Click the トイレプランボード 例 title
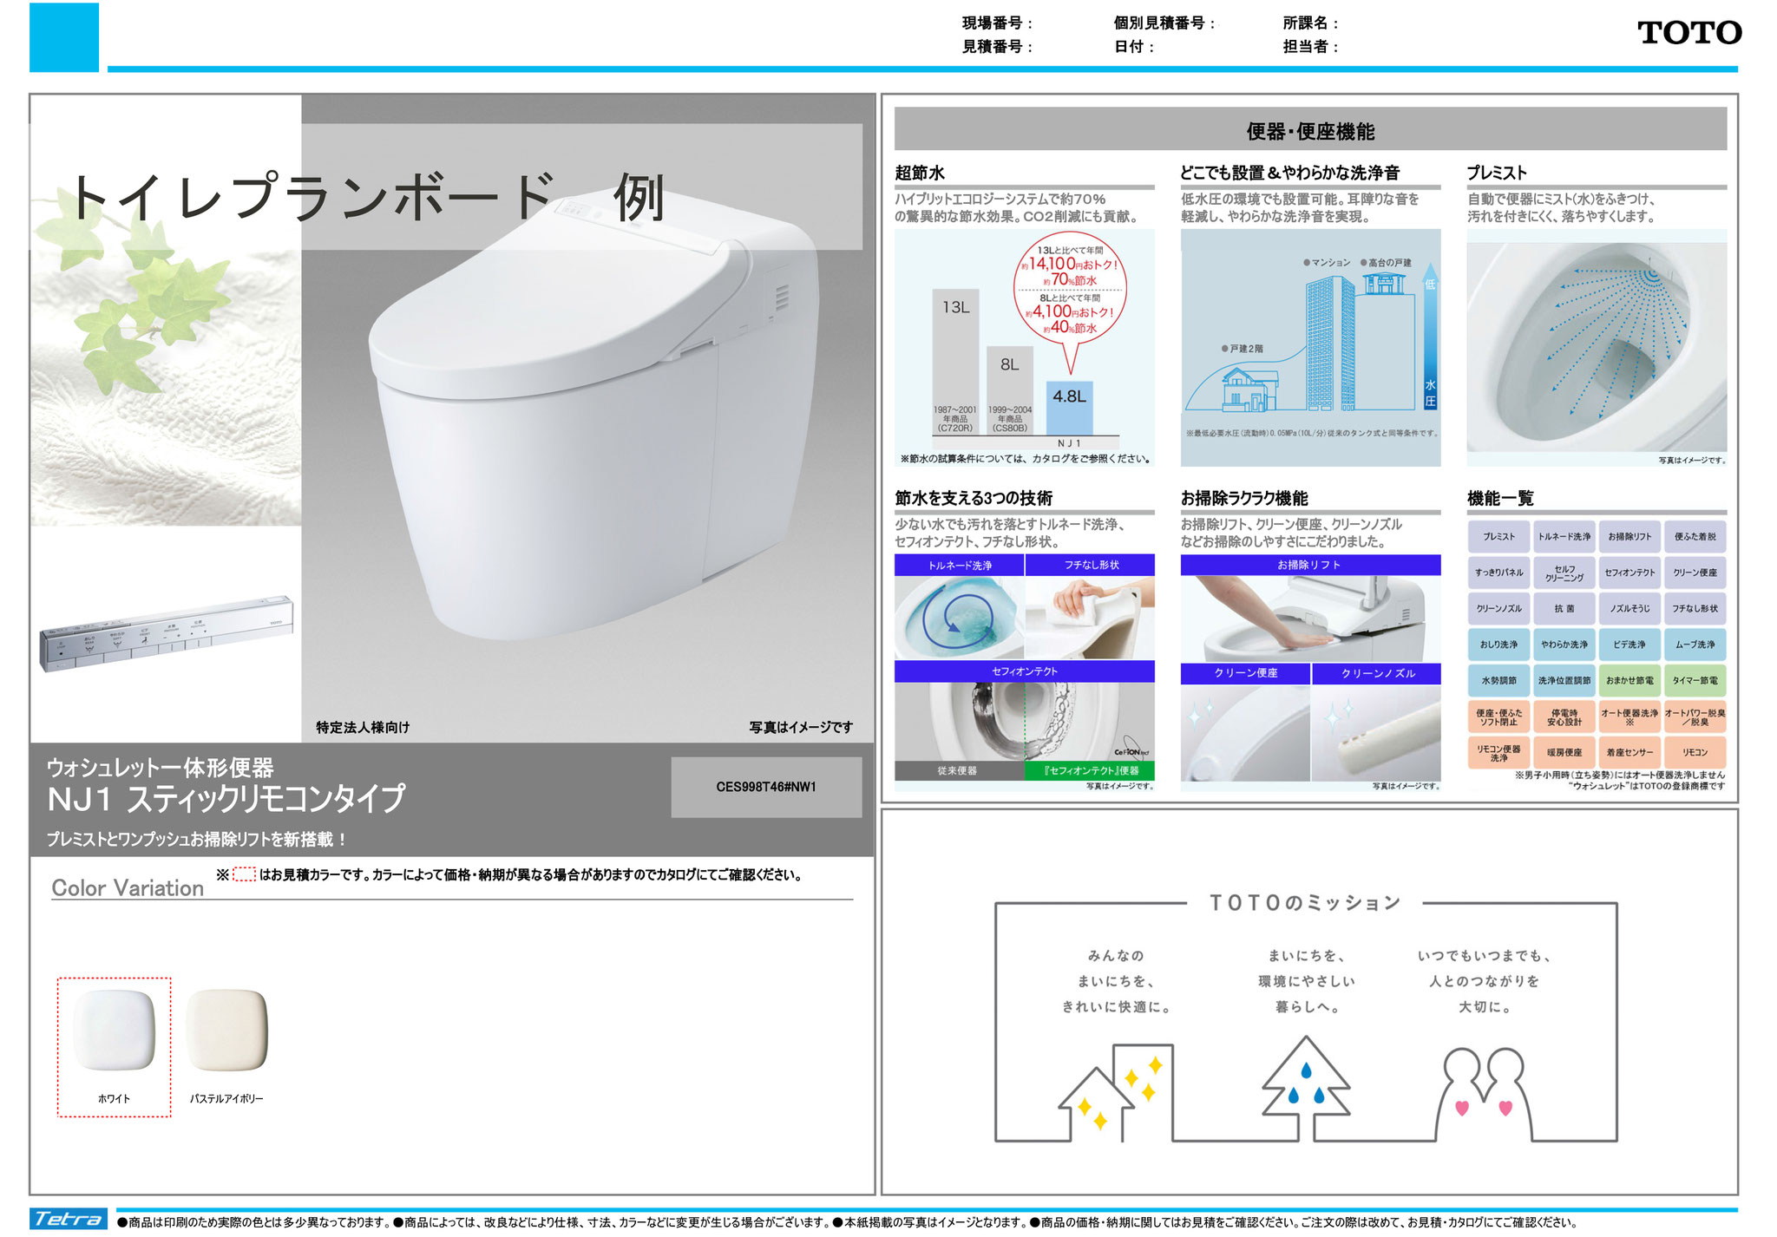This screenshot has width=1777, height=1237. pos(366,197)
